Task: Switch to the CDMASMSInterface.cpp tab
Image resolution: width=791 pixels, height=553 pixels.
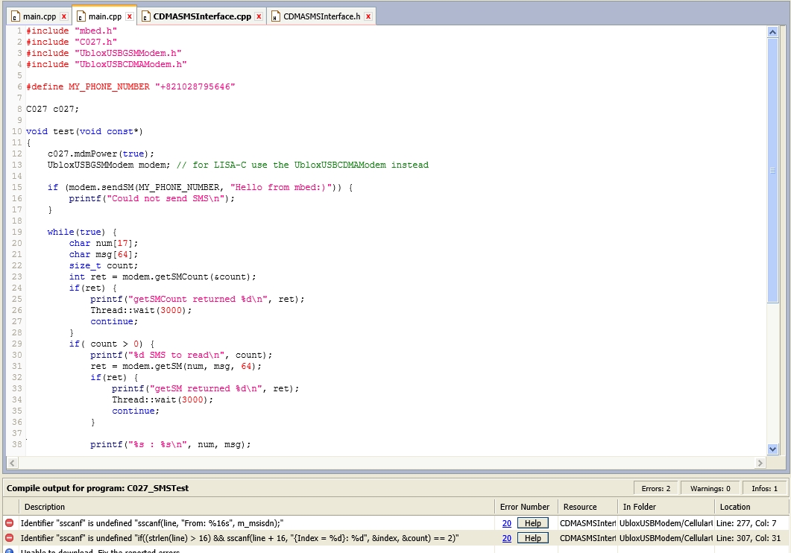Action: click(x=201, y=16)
